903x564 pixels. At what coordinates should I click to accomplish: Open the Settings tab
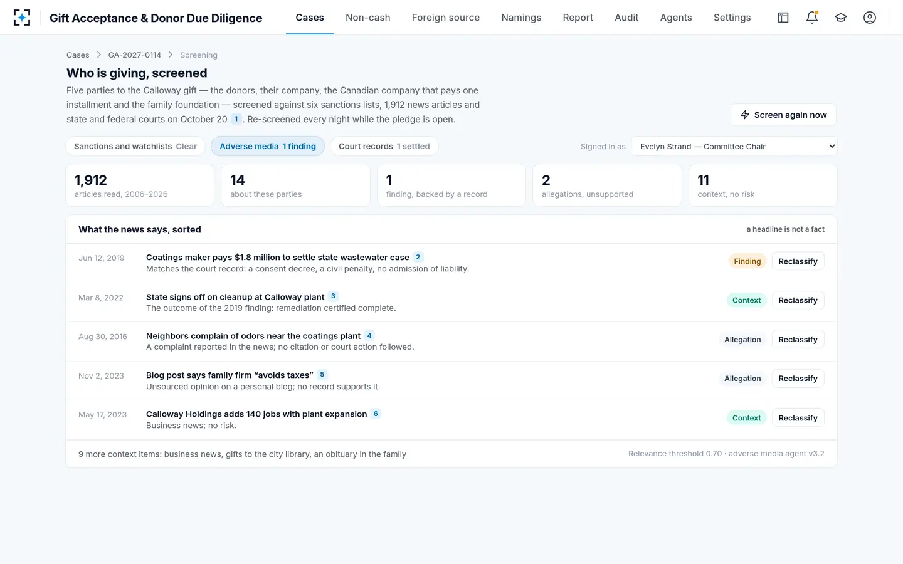[732, 18]
